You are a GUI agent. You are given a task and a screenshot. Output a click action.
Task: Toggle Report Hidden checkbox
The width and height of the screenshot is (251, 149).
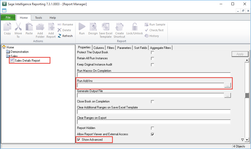pyautogui.click(x=153, y=128)
